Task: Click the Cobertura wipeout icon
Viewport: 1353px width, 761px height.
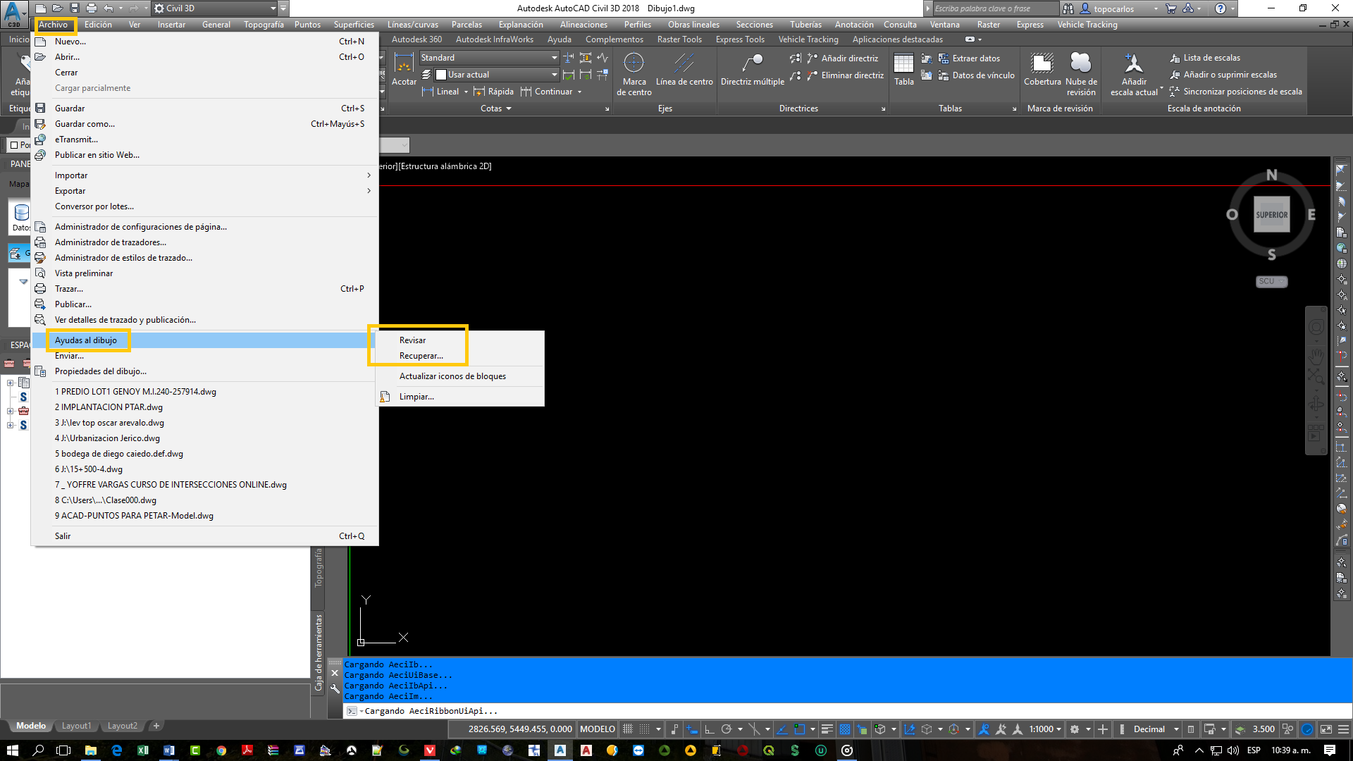Action: [x=1042, y=63]
